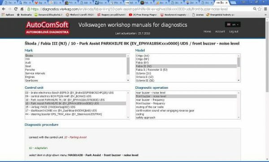The image size is (269, 162).
Task: Select muting of the car radio operation
Action: [186, 107]
